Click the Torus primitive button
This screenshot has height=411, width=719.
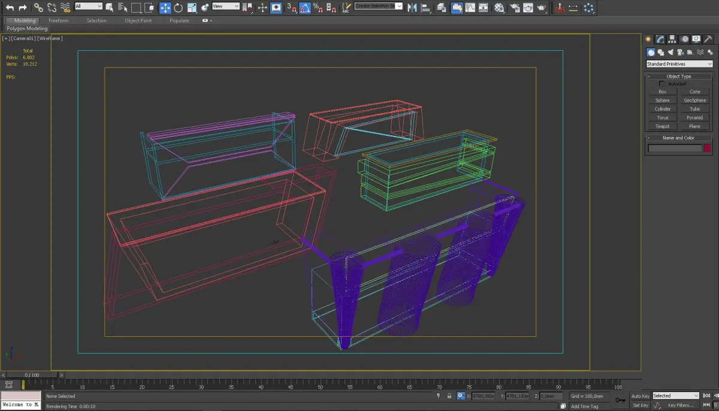(662, 118)
